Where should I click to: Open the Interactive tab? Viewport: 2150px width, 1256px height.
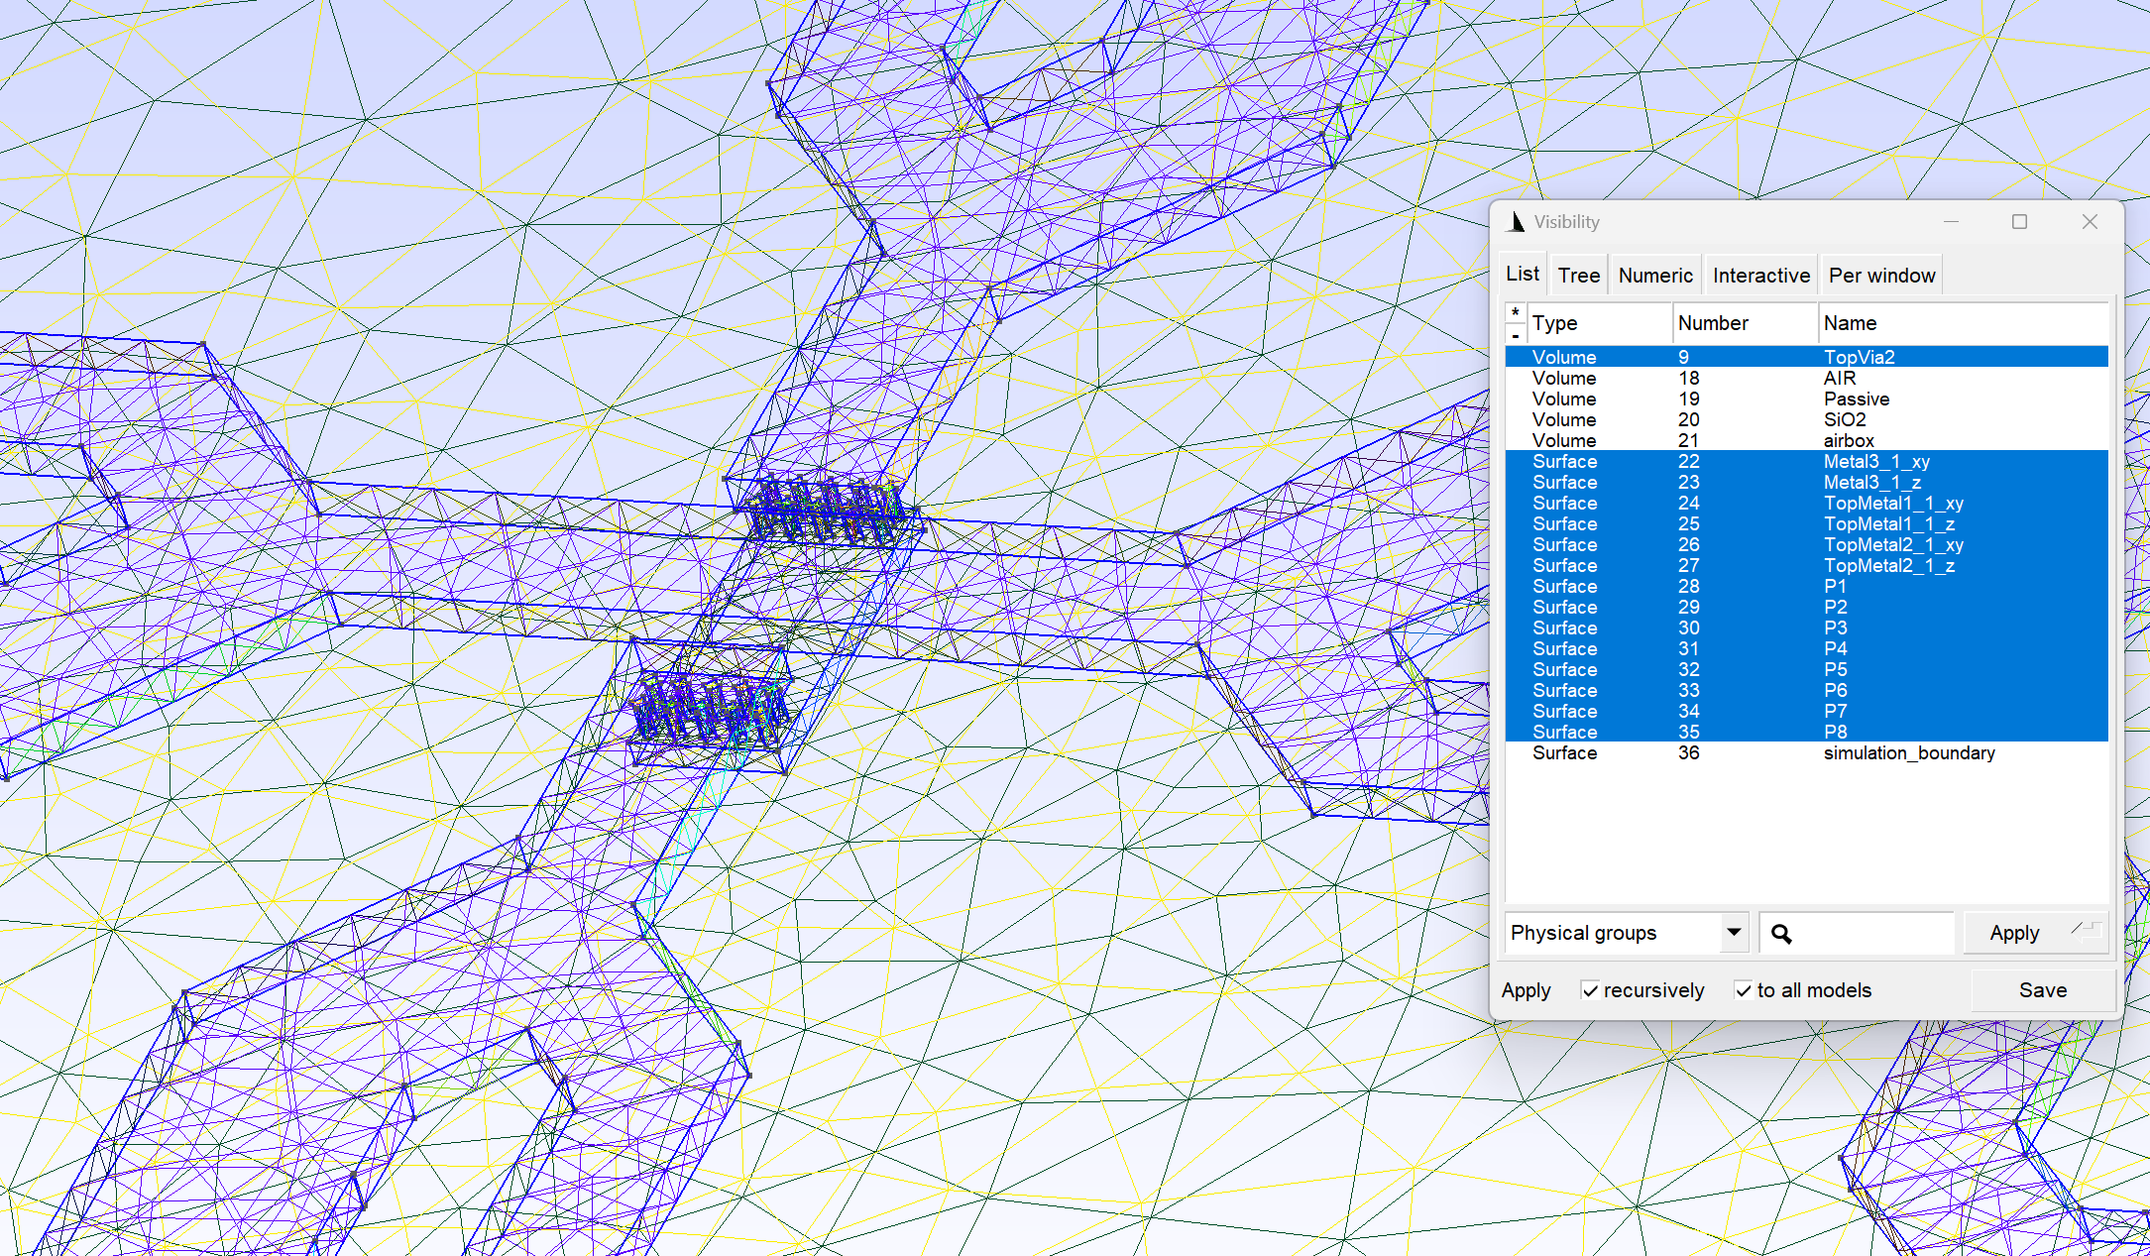1760,276
